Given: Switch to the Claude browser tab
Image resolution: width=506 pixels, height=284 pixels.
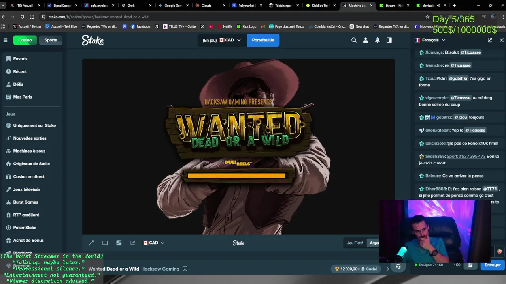Looking at the screenshot, I should click(x=210, y=6).
